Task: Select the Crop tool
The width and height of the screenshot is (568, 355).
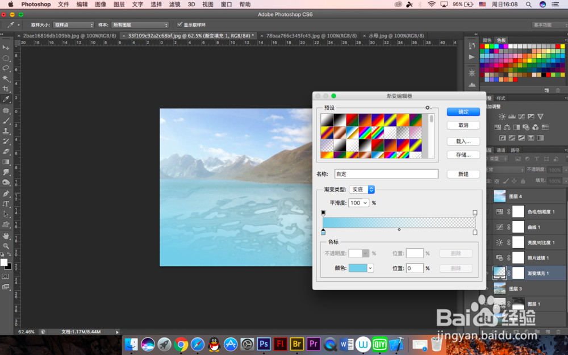Action: 6,89
